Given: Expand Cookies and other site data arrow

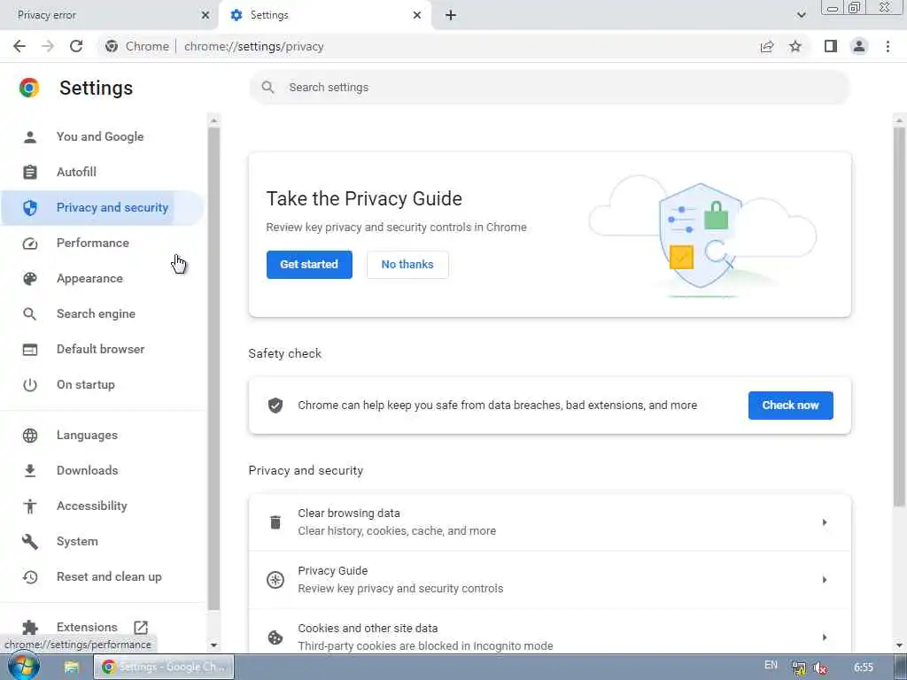Looking at the screenshot, I should 825,637.
